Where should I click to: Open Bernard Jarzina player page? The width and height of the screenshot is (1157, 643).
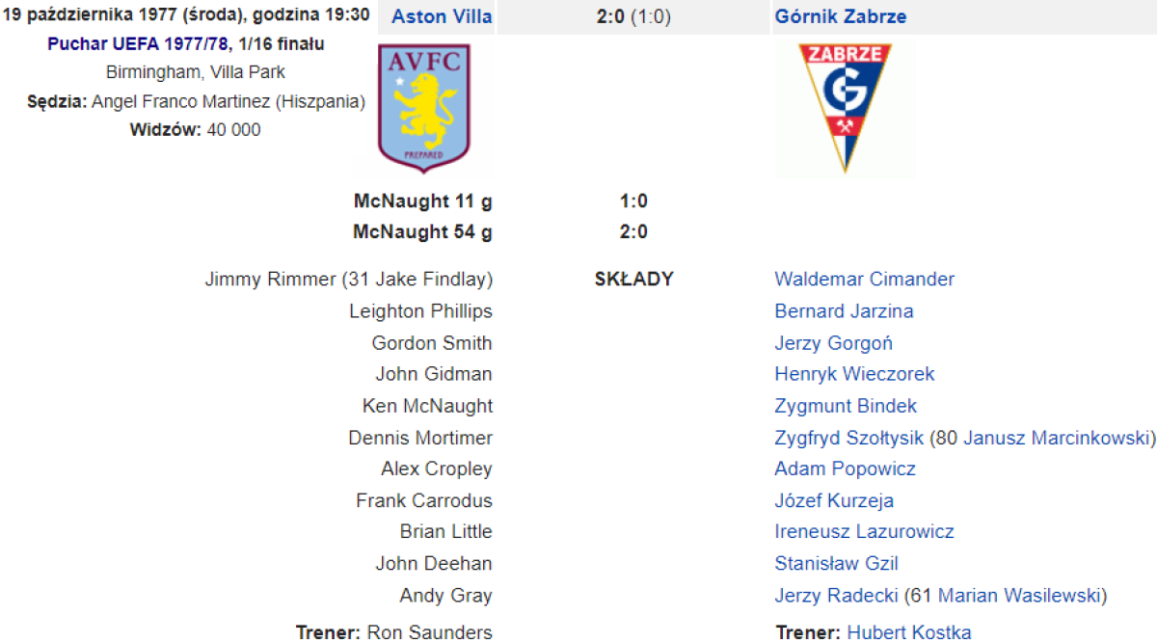[844, 311]
